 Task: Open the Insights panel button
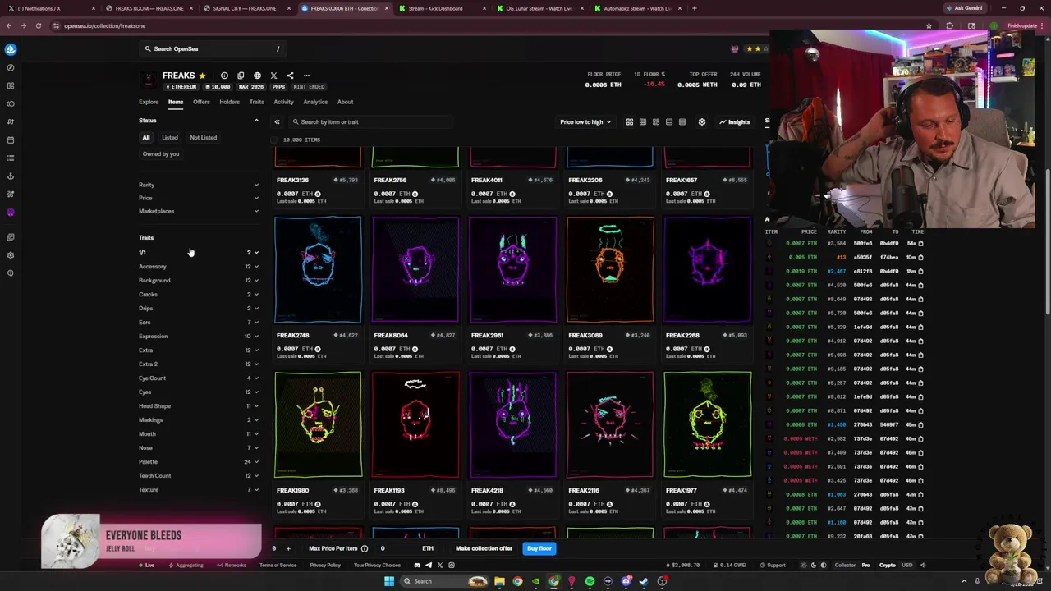734,121
